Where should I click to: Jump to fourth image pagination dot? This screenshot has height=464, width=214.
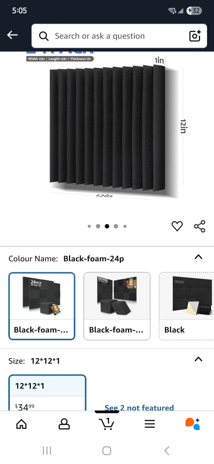coord(116,226)
